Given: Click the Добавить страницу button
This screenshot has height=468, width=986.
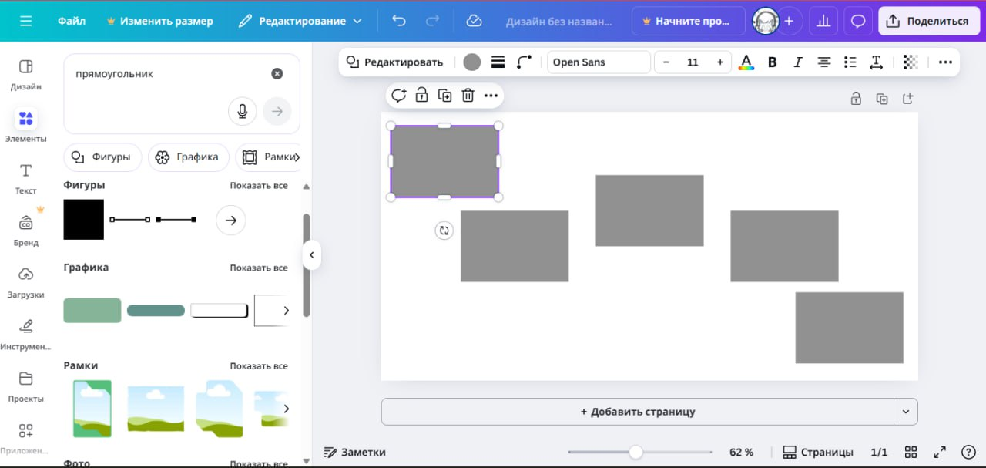Looking at the screenshot, I should point(637,412).
